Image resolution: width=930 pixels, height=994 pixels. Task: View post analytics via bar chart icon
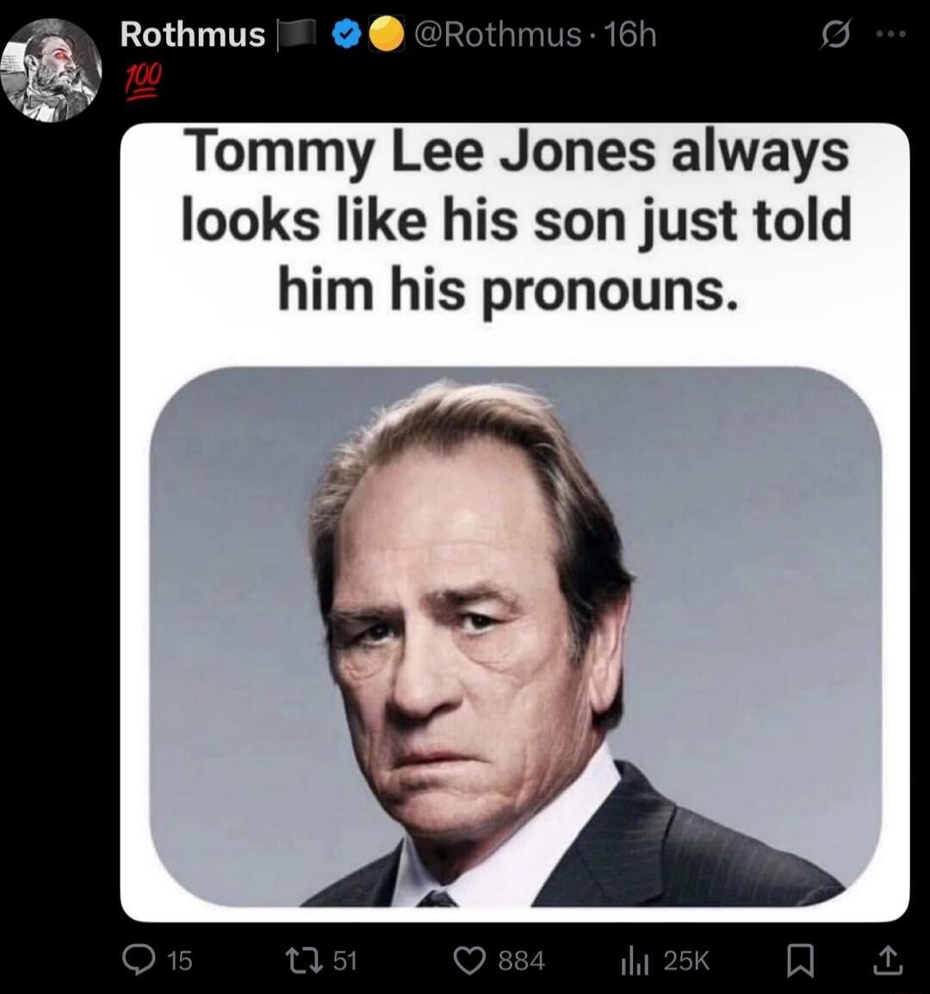(635, 961)
